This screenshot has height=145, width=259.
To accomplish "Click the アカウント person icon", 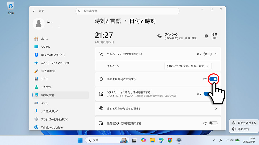I will [36, 87].
